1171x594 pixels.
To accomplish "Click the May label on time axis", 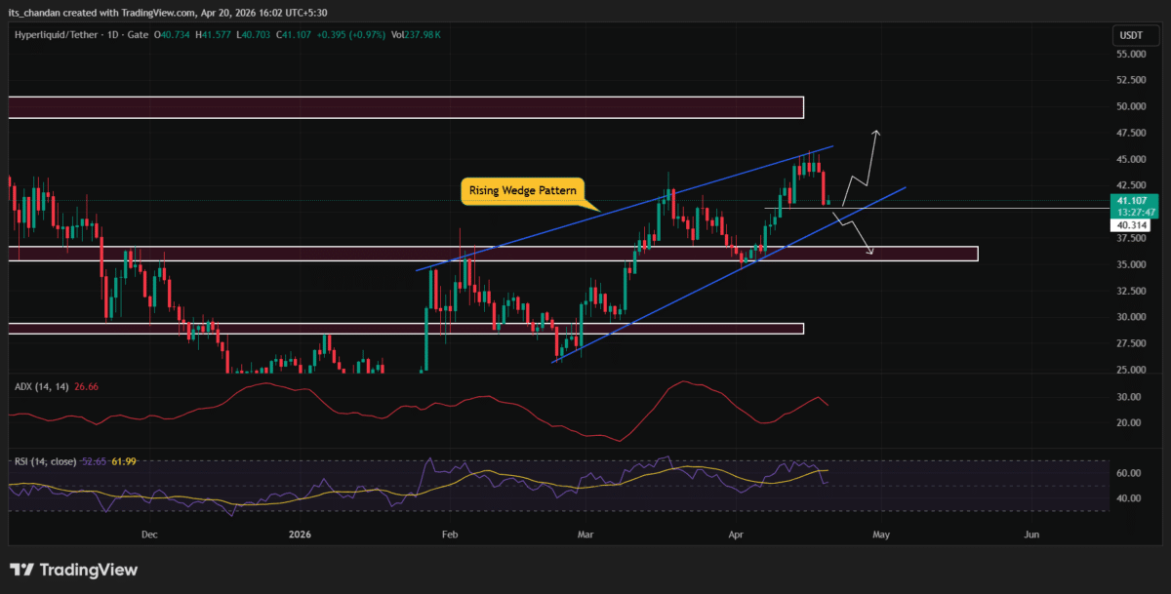I will pos(881,535).
